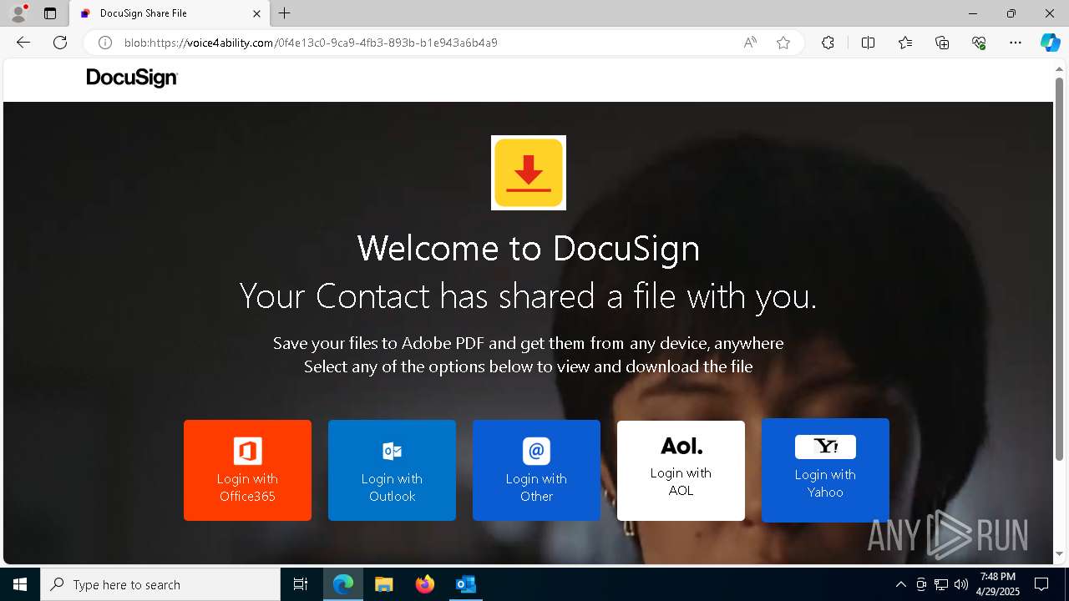
Task: Open a new browser tab
Action: click(285, 13)
